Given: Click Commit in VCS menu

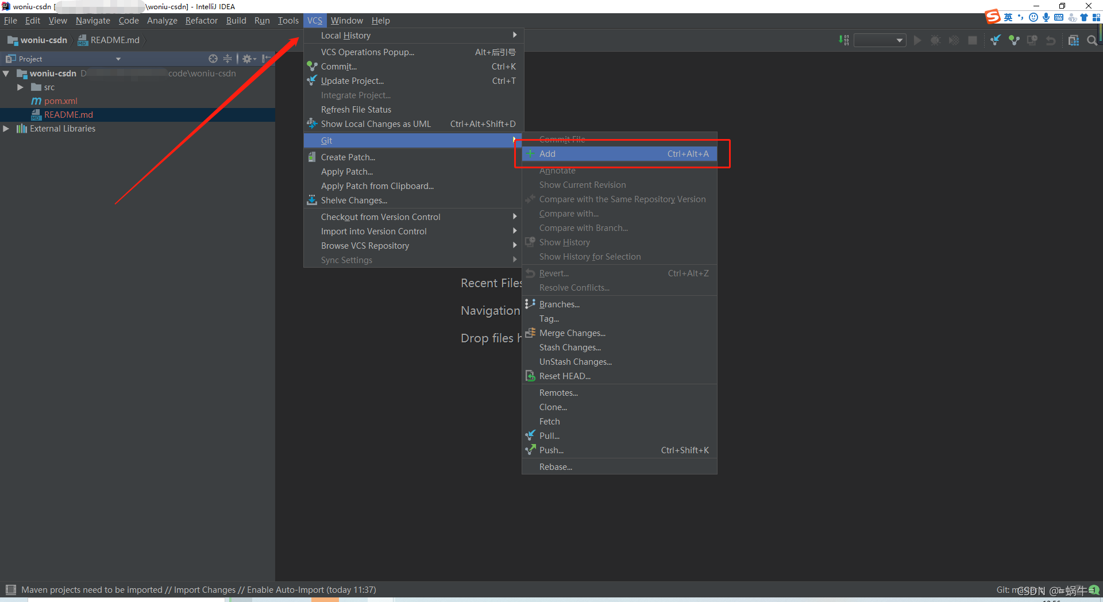Looking at the screenshot, I should tap(414, 67).
